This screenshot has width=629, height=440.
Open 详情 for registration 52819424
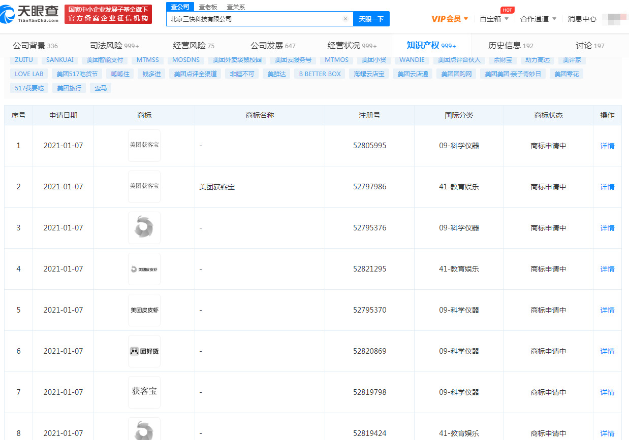tap(607, 433)
